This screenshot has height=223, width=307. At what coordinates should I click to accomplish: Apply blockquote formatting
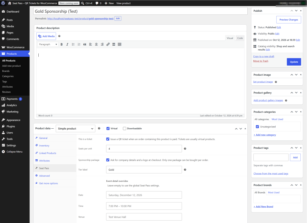click(85, 44)
